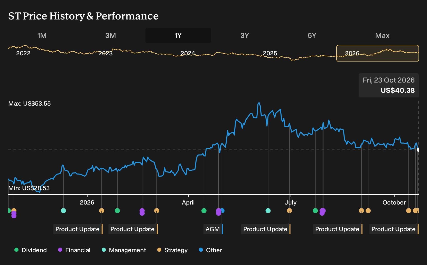Viewport: 427px width, 265px height.
Task: Click the Fri, 23 Oct 2026 date
Action: (389, 80)
